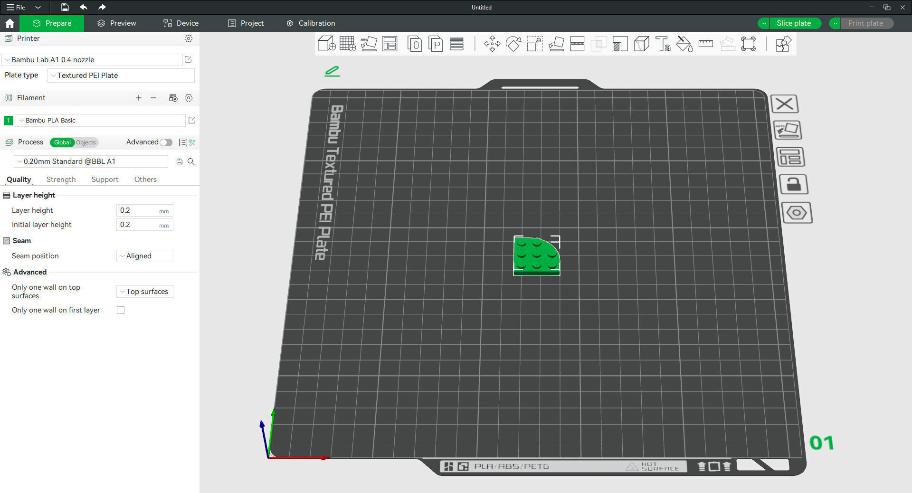
Task: Select the Cut tool
Action: (x=577, y=44)
